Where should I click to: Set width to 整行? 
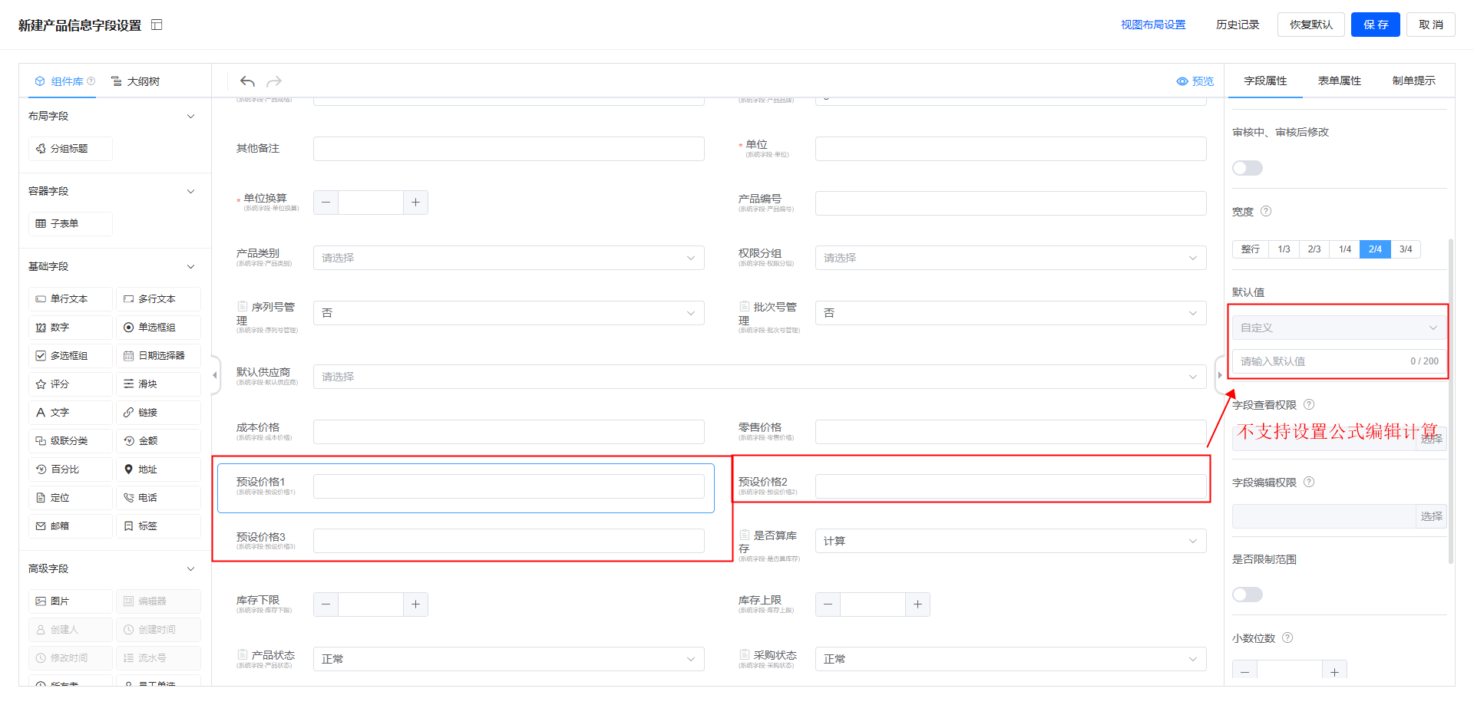click(x=1251, y=249)
